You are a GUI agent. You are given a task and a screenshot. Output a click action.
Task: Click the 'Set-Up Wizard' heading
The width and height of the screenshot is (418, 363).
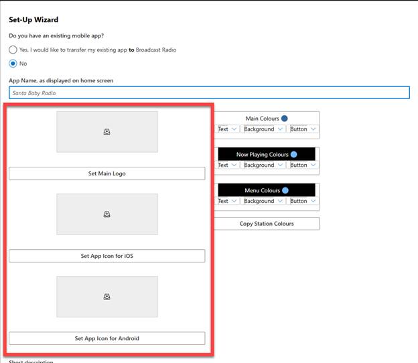click(33, 19)
